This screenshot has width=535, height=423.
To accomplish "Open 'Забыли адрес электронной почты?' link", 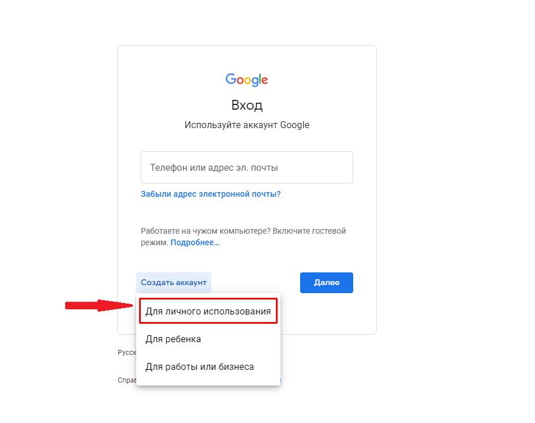I will pyautogui.click(x=211, y=194).
